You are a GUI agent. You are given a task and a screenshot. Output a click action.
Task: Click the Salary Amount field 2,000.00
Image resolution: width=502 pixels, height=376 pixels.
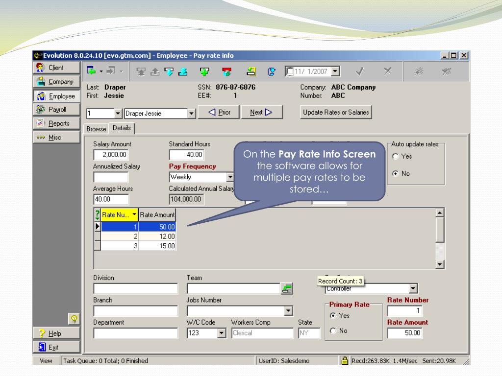pyautogui.click(x=111, y=155)
